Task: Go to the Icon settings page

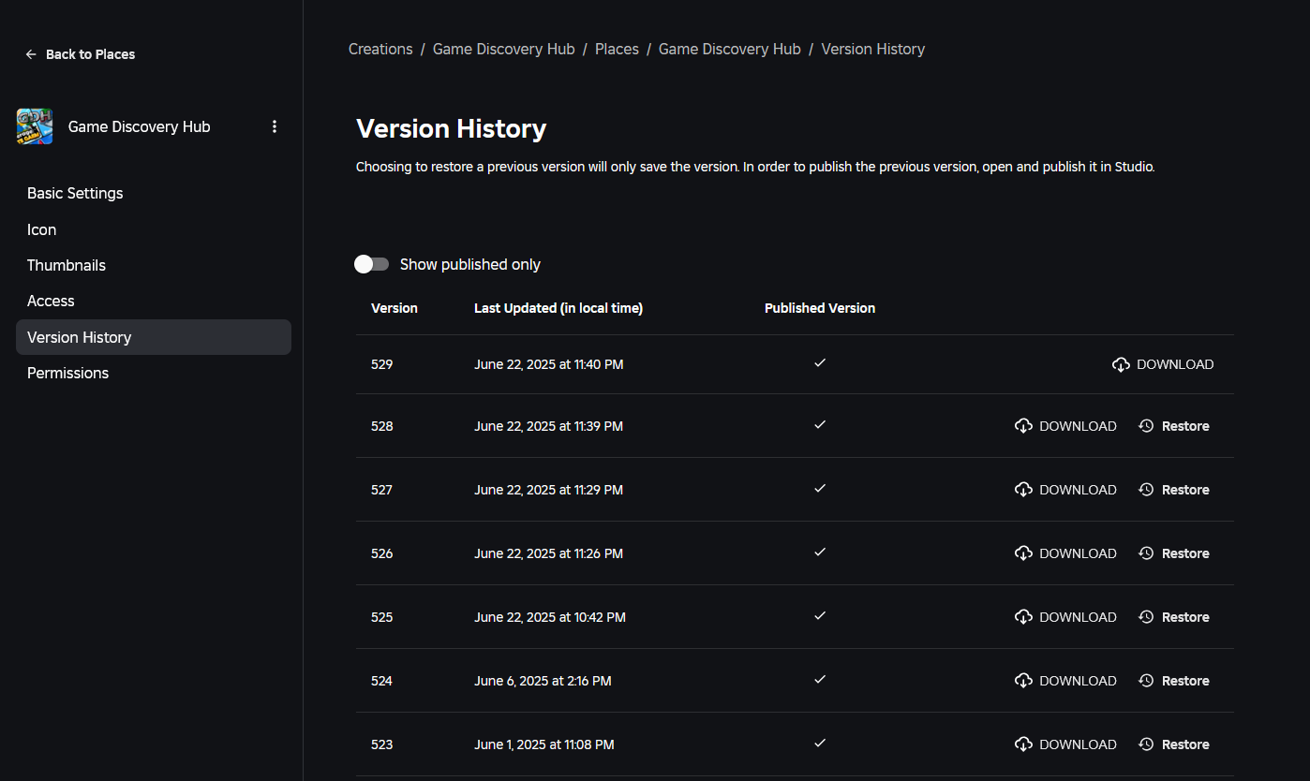Action: pos(154,229)
